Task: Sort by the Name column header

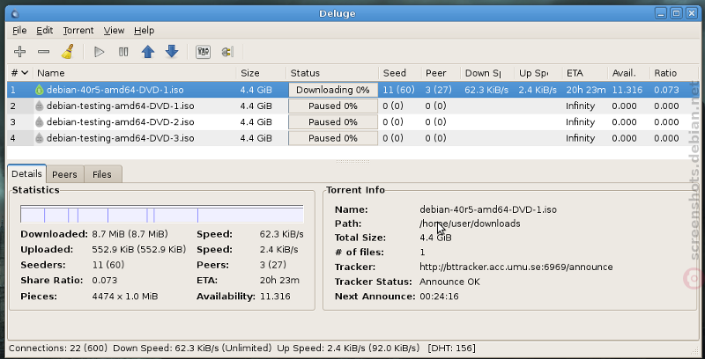Action: point(135,73)
